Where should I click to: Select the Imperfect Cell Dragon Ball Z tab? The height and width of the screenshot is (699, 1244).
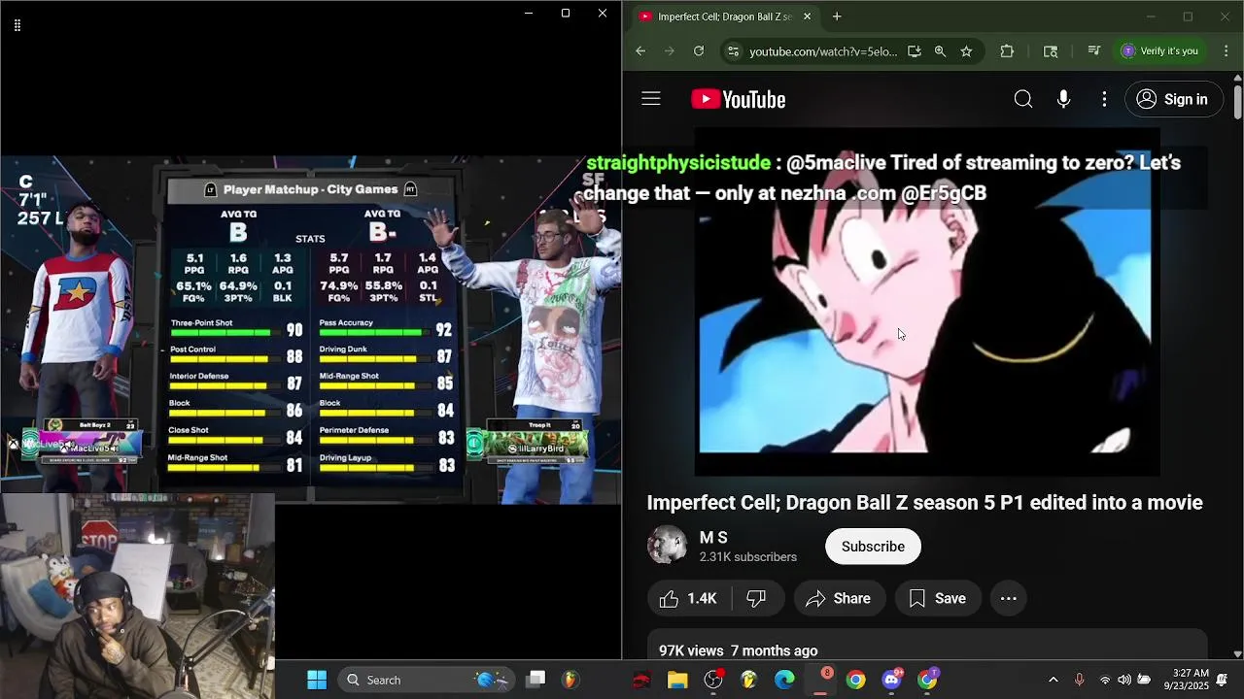point(724,17)
